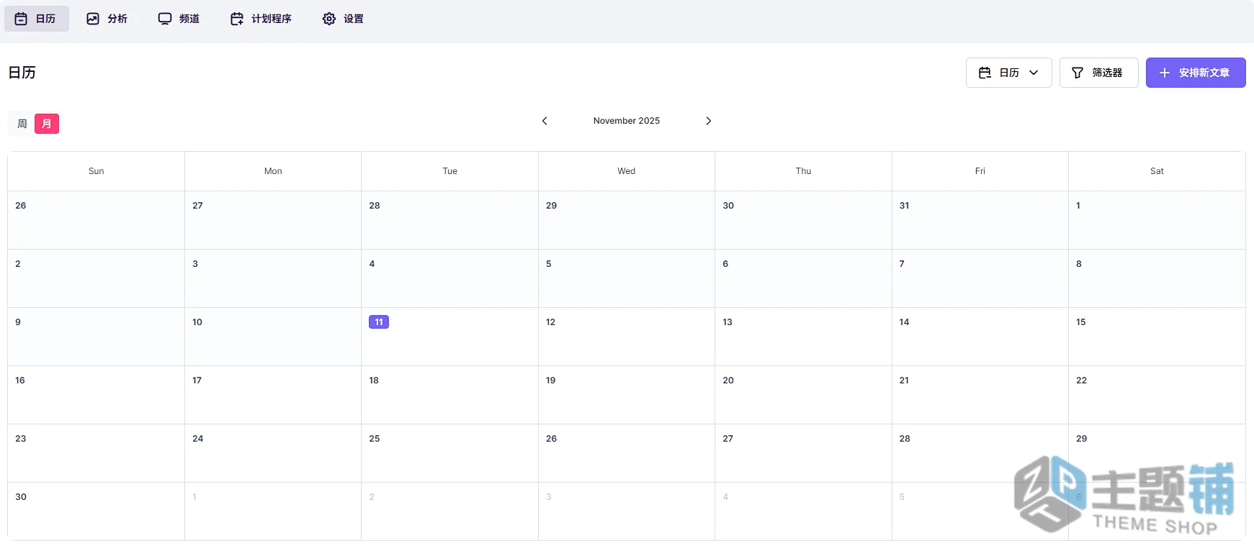
Task: Select date 7 in the calendar
Action: tap(980, 278)
